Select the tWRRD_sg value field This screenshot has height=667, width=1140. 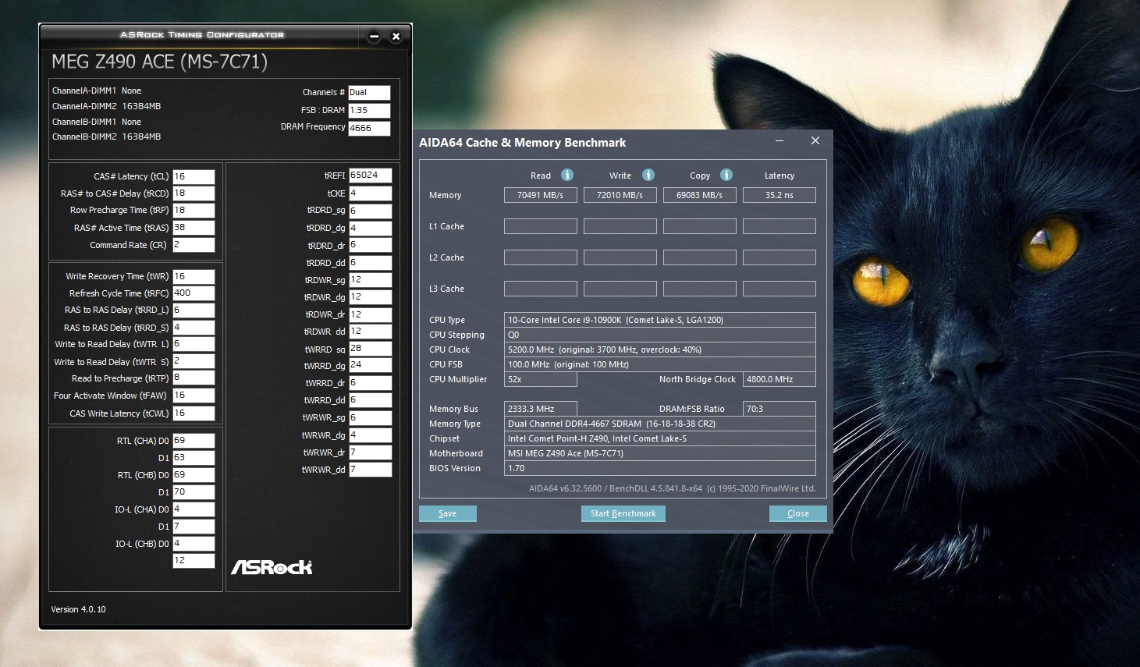[370, 349]
